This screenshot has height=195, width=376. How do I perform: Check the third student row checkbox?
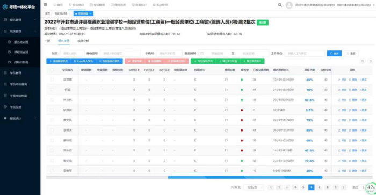[52, 100]
